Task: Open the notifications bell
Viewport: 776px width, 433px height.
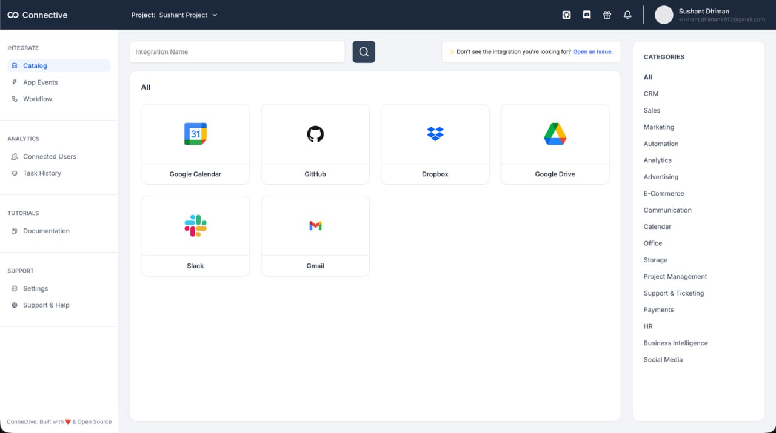Action: [627, 15]
